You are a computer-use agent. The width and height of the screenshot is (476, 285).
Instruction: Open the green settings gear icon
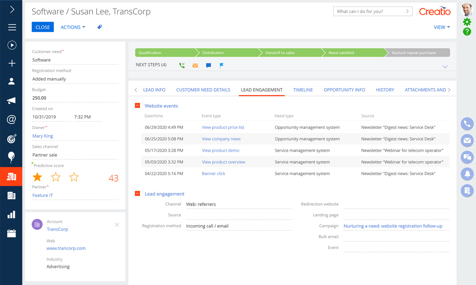[467, 22]
